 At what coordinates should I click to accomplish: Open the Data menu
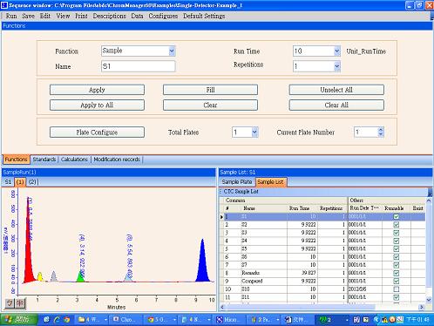click(x=137, y=16)
